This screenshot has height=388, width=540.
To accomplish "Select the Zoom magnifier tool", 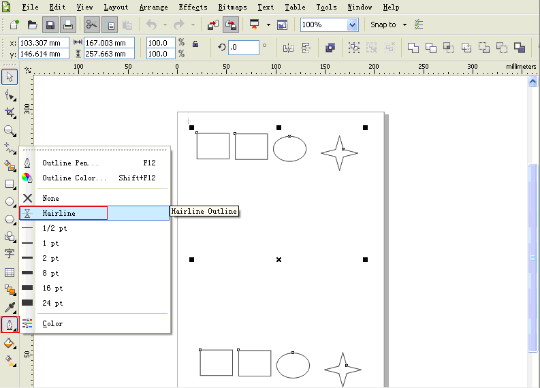I will click(x=10, y=131).
